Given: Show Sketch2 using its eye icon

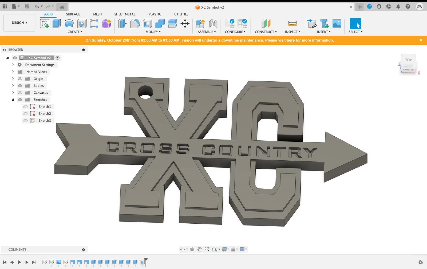Looking at the screenshot, I should pyautogui.click(x=25, y=113).
